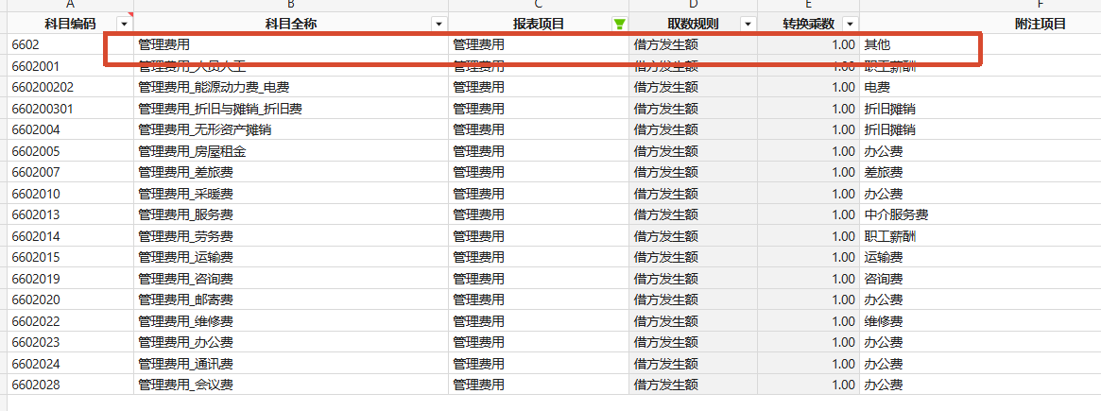Select the cell with code 6602
Screen dimensions: 1101x411
point(70,45)
